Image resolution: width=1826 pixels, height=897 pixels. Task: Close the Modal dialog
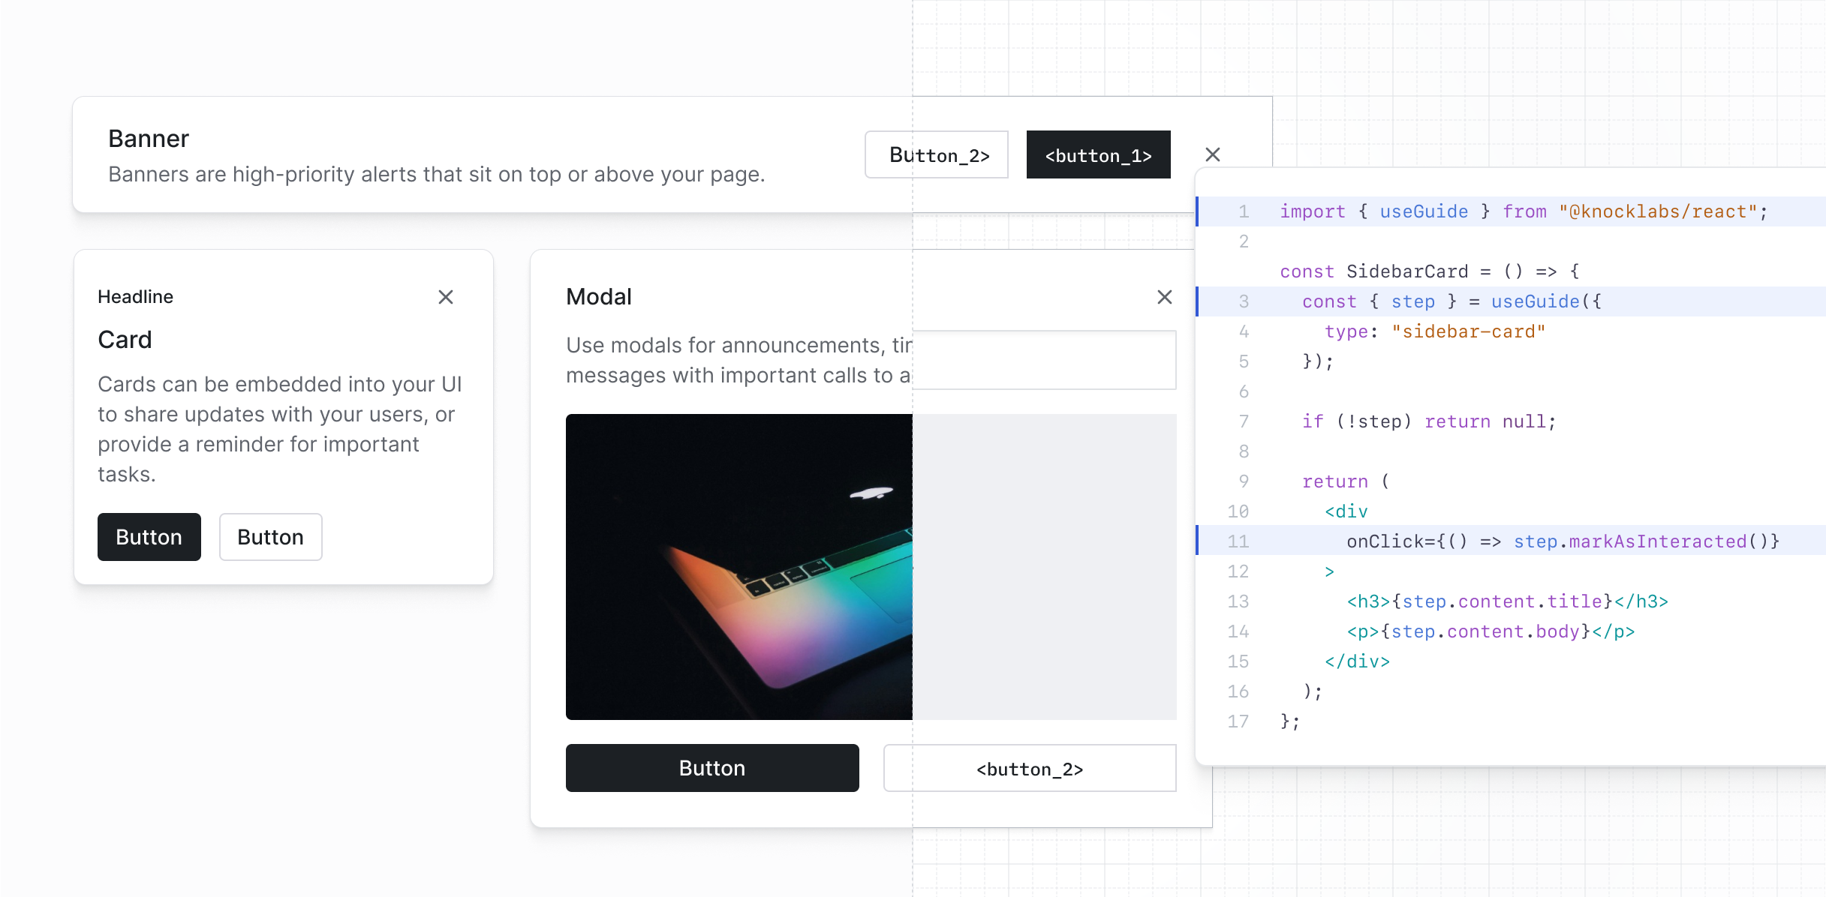point(1164,297)
